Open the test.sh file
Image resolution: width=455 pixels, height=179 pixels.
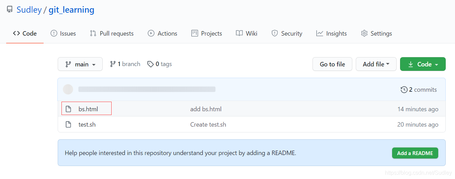87,125
